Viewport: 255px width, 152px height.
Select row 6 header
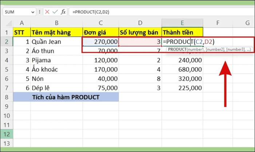click(x=7, y=79)
